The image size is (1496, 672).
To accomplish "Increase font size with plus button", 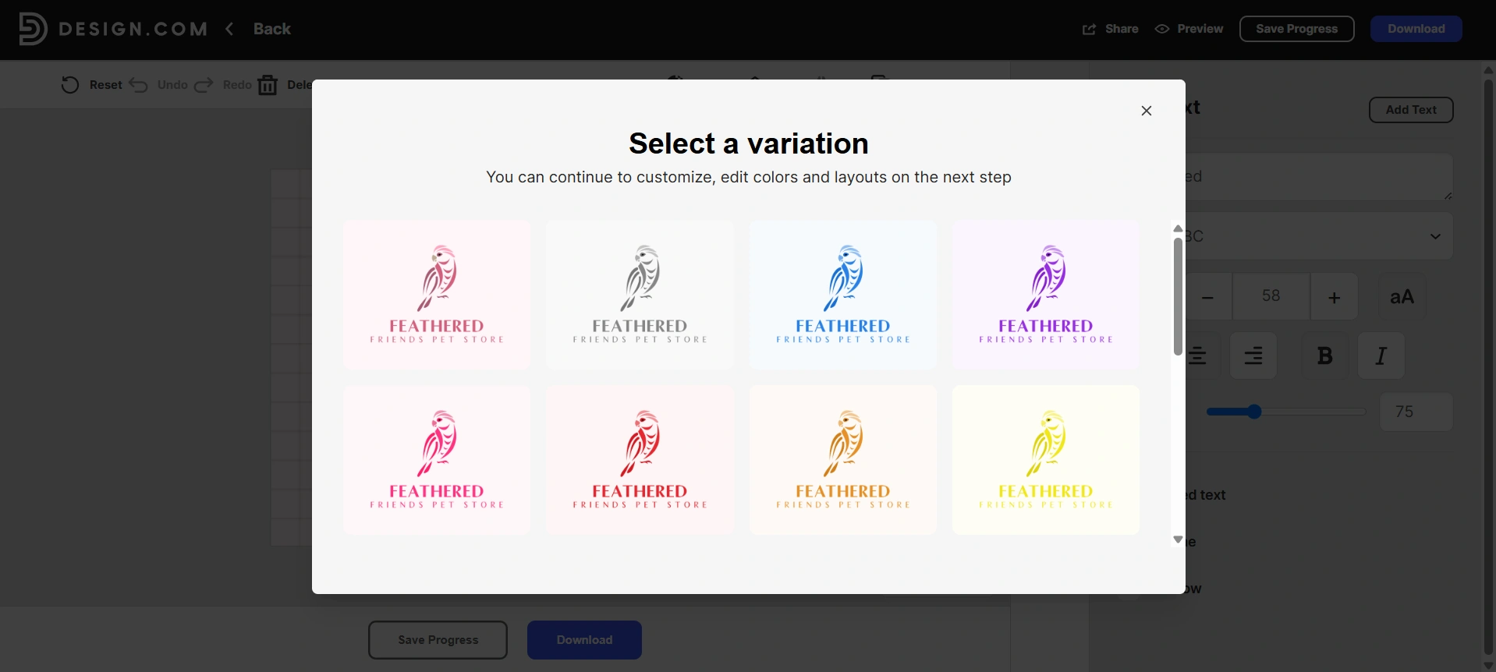I will coord(1335,296).
